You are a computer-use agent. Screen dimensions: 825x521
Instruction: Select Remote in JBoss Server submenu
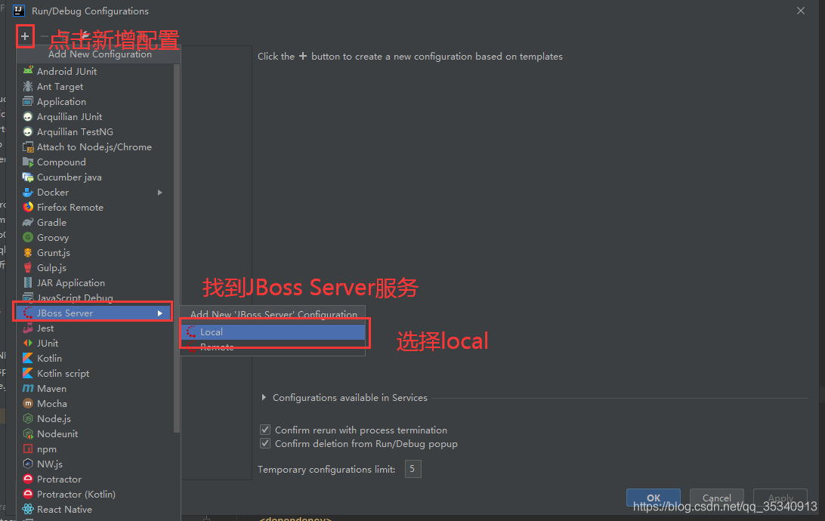click(273, 347)
